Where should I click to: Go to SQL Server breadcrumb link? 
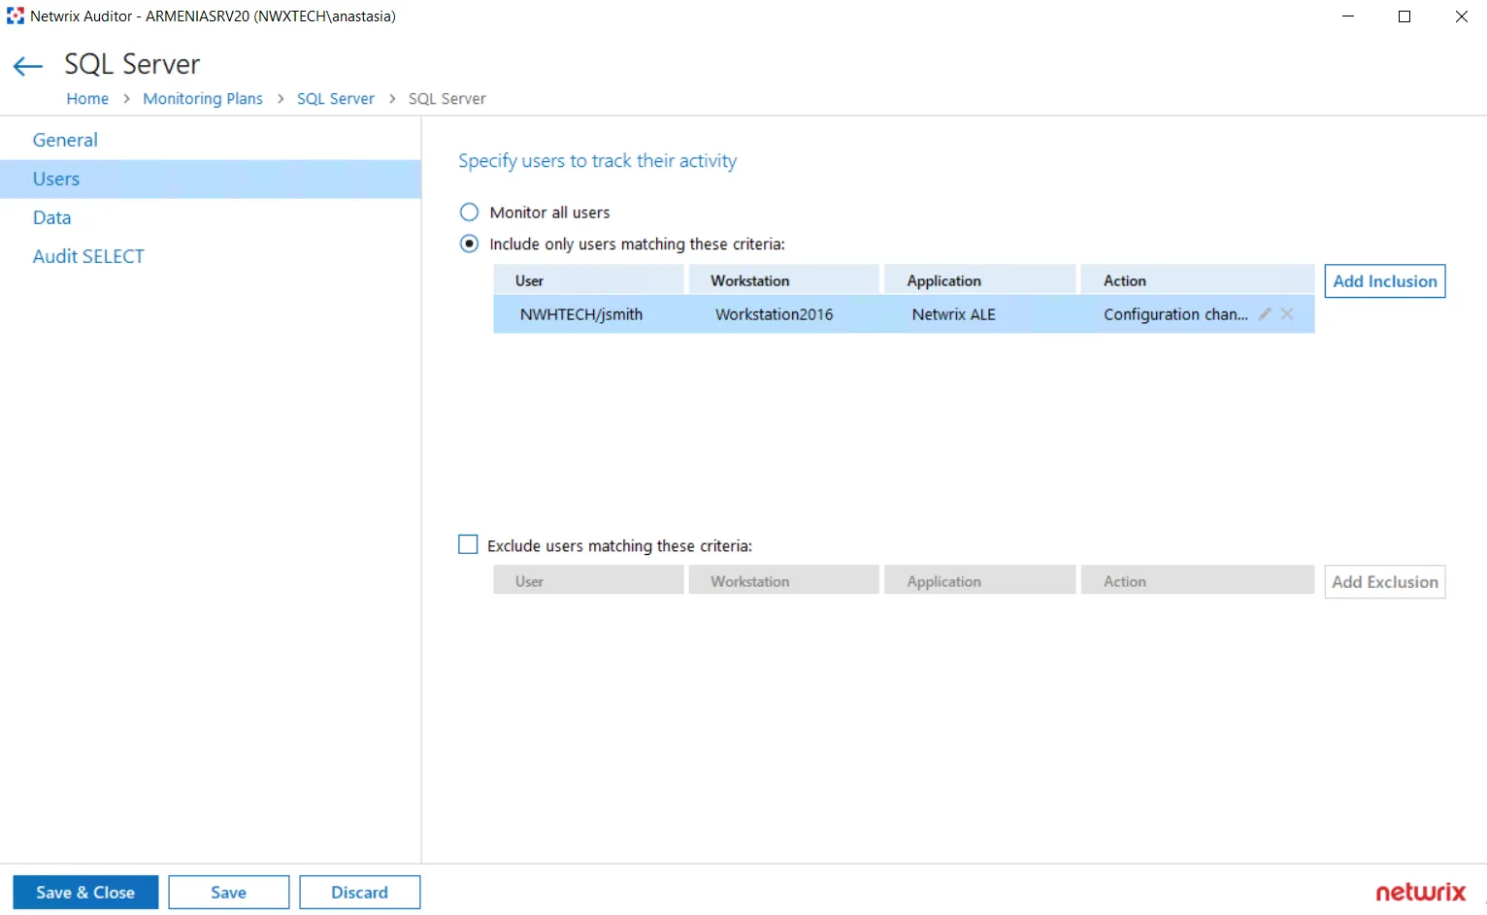coord(336,99)
